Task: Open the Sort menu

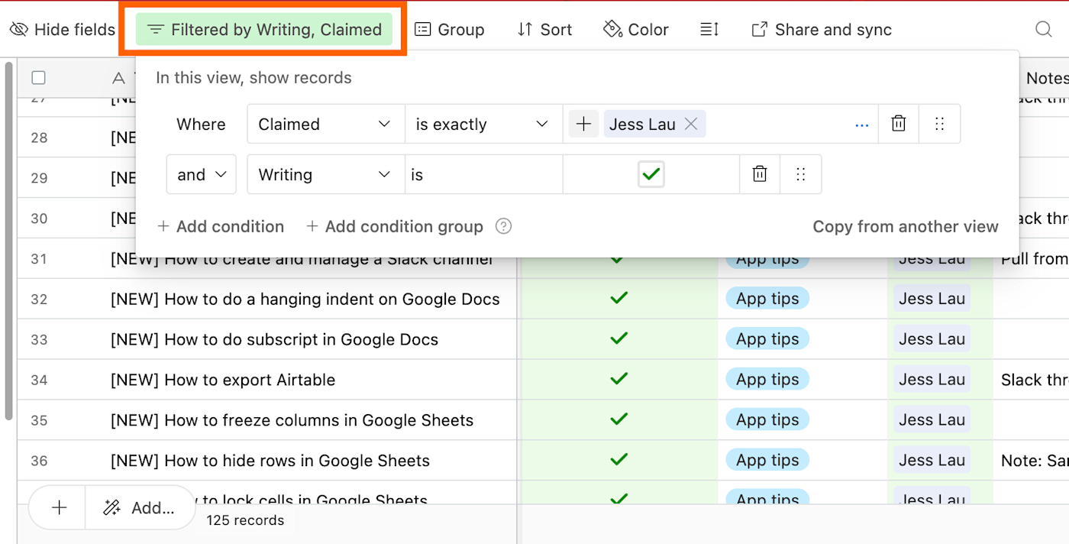Action: point(544,30)
